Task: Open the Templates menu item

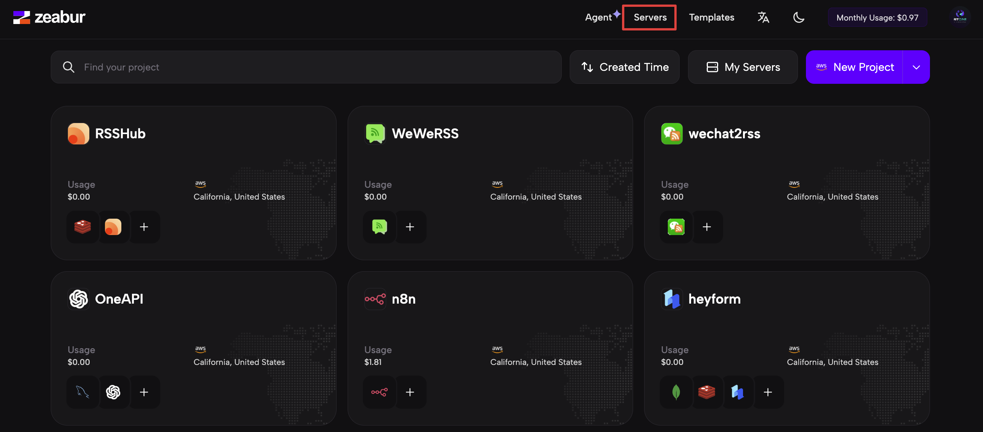Action: (711, 17)
